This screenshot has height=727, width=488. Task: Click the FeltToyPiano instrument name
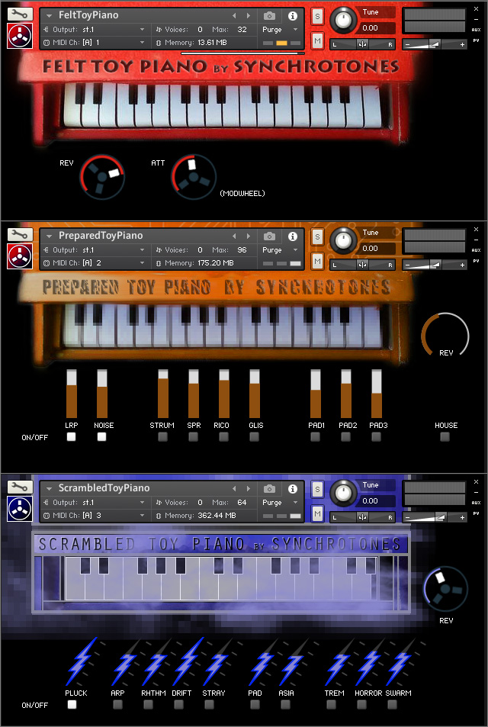coord(88,15)
